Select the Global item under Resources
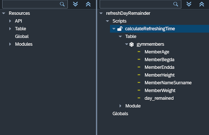The height and width of the screenshot is (135, 209). (x=22, y=36)
